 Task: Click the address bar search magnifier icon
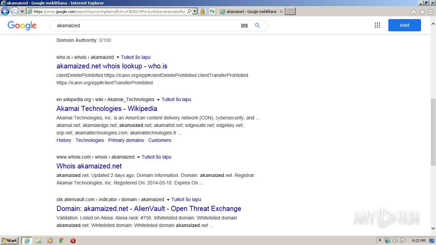[x=189, y=12]
